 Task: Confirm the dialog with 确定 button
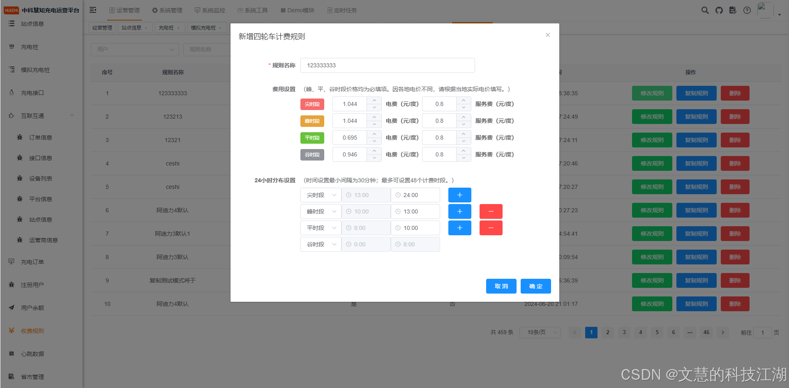(535, 286)
